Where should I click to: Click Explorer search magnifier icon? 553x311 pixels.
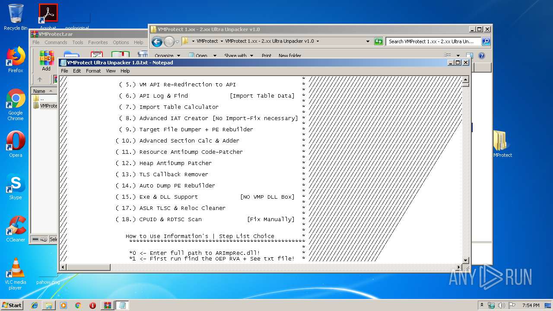point(486,41)
